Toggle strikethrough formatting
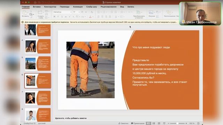The height and width of the screenshot is (125, 223). pos(66,17)
